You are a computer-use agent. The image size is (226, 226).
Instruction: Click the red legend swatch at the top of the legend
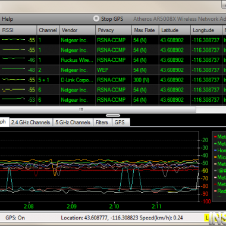(x=215, y=137)
